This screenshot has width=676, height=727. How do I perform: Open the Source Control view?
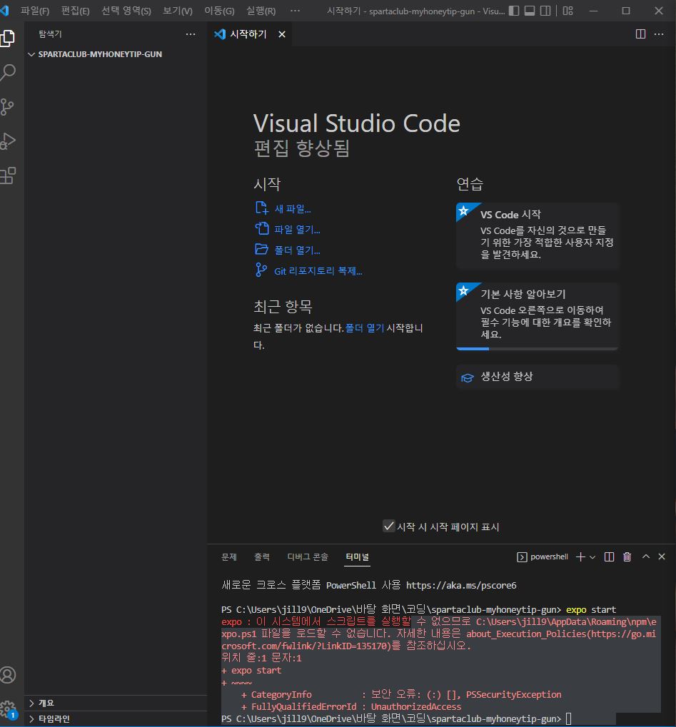pos(7,107)
